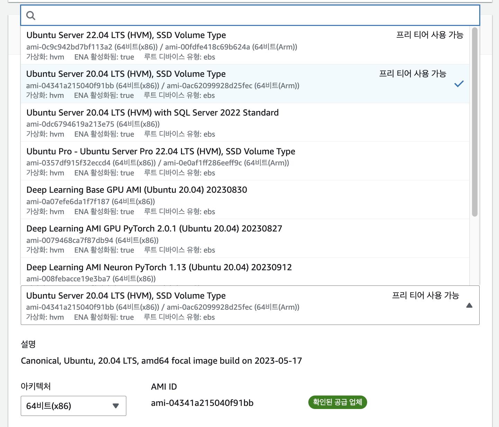Click AMI ID value ami-04341a215040f91bb
The image size is (499, 427).
(x=202, y=403)
